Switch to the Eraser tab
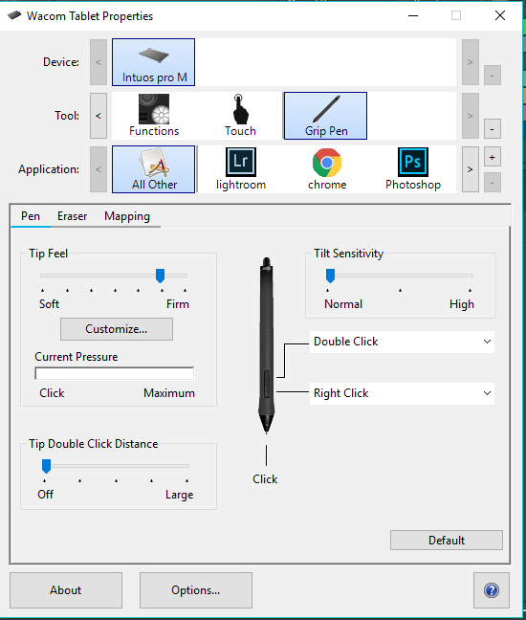 (x=72, y=216)
